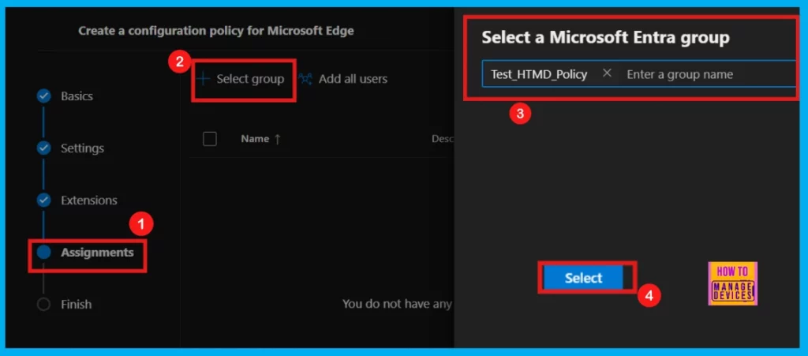The width and height of the screenshot is (808, 356).
Task: Click Add all users
Action: coord(353,79)
